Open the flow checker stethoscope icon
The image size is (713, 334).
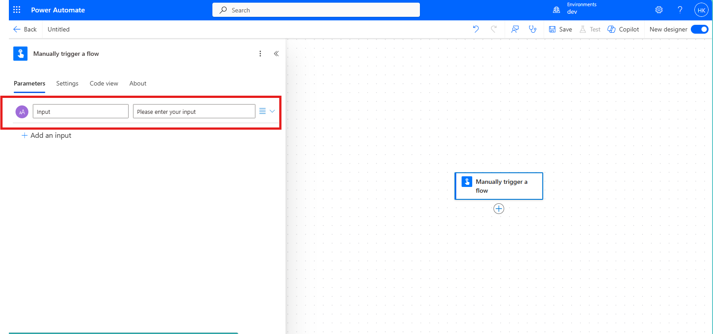point(533,29)
